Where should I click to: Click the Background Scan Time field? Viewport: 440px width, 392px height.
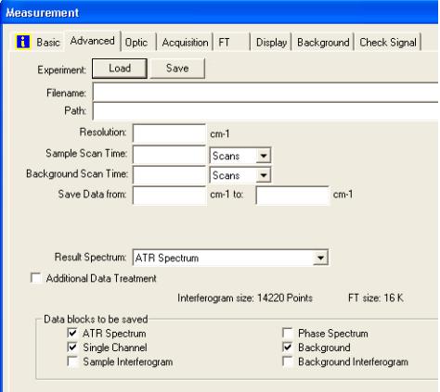click(169, 175)
